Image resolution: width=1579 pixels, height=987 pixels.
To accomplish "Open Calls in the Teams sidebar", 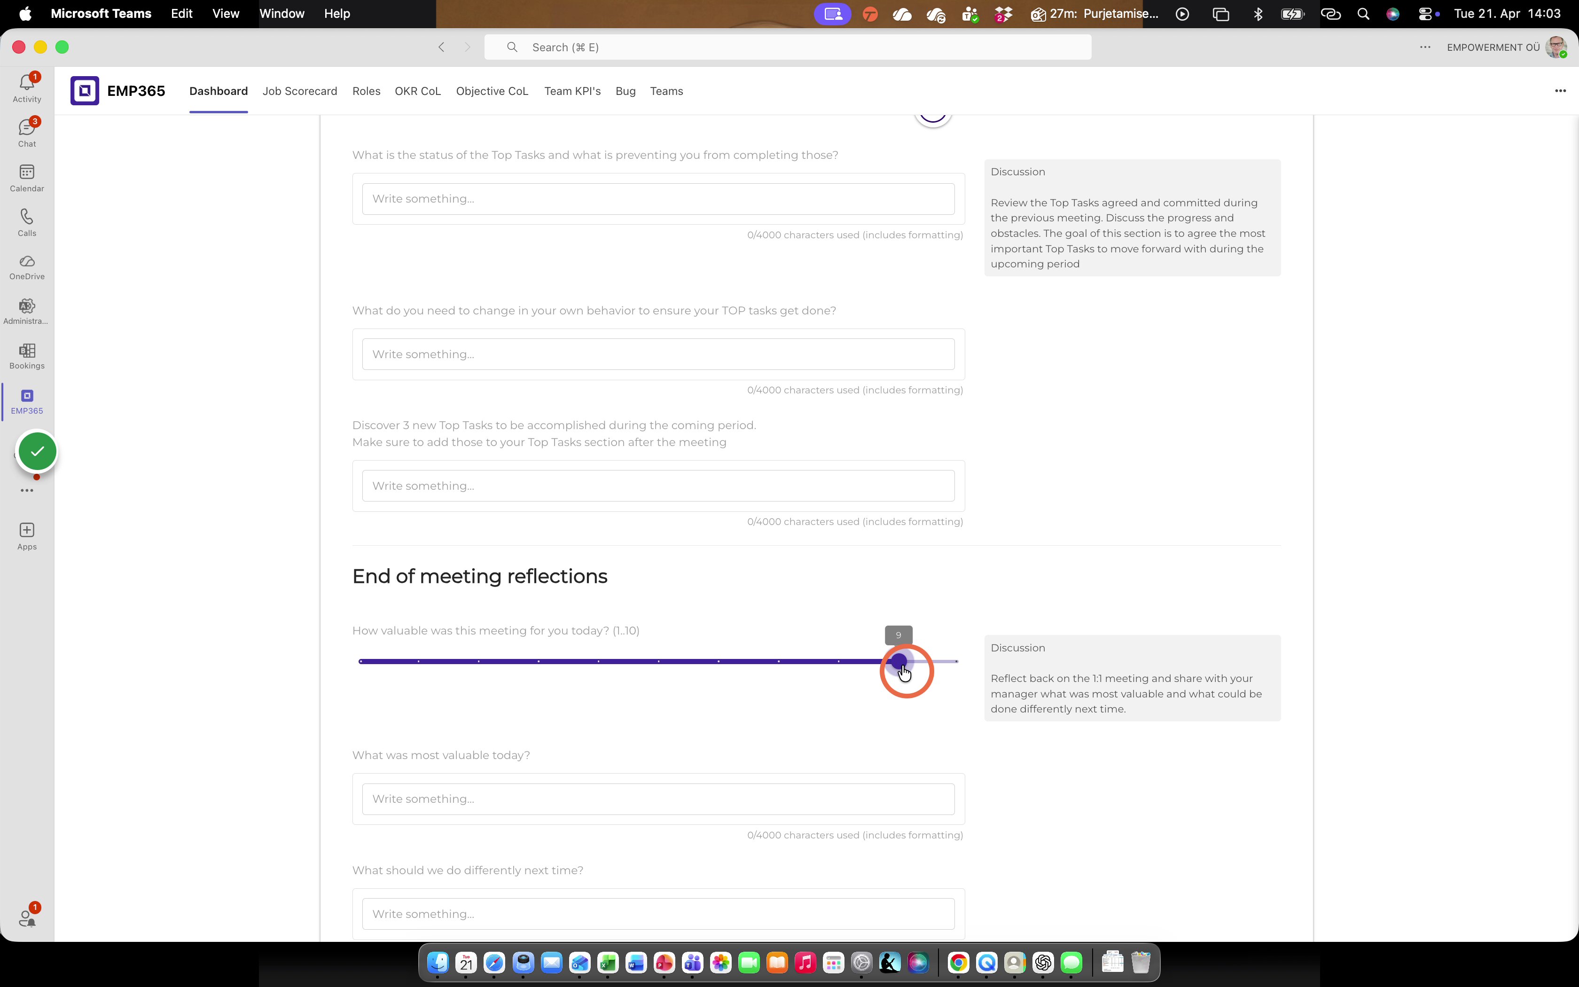I will (27, 222).
